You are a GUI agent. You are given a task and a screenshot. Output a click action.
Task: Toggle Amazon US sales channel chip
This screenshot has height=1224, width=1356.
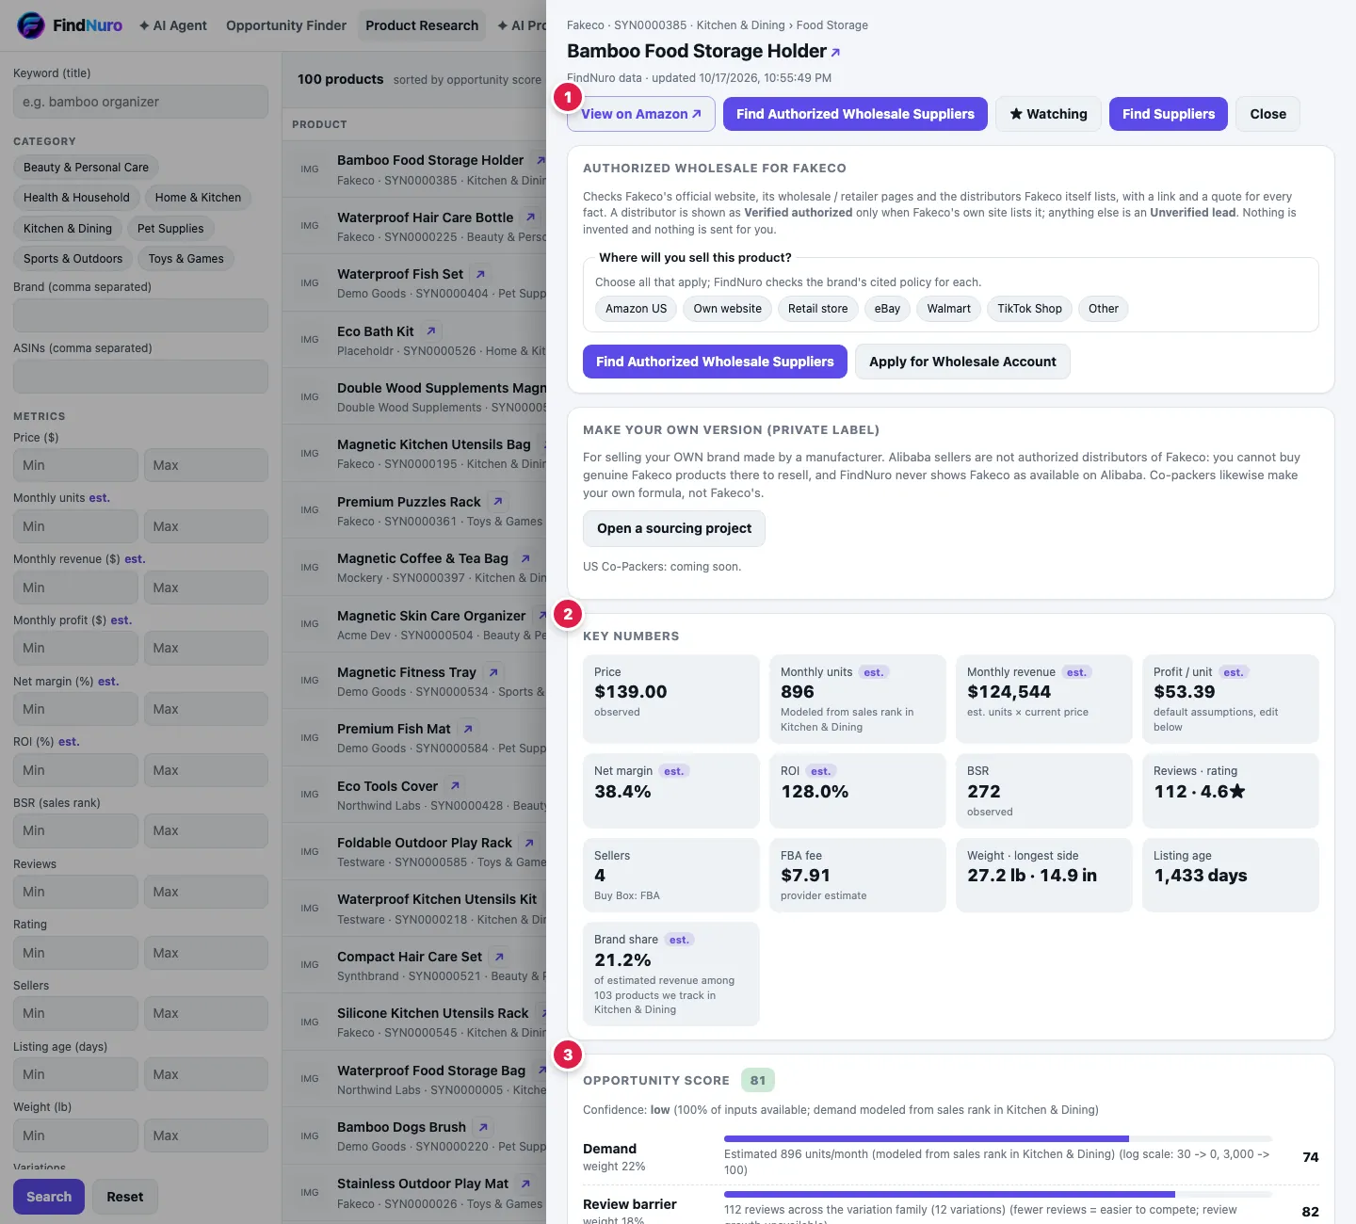(x=636, y=309)
